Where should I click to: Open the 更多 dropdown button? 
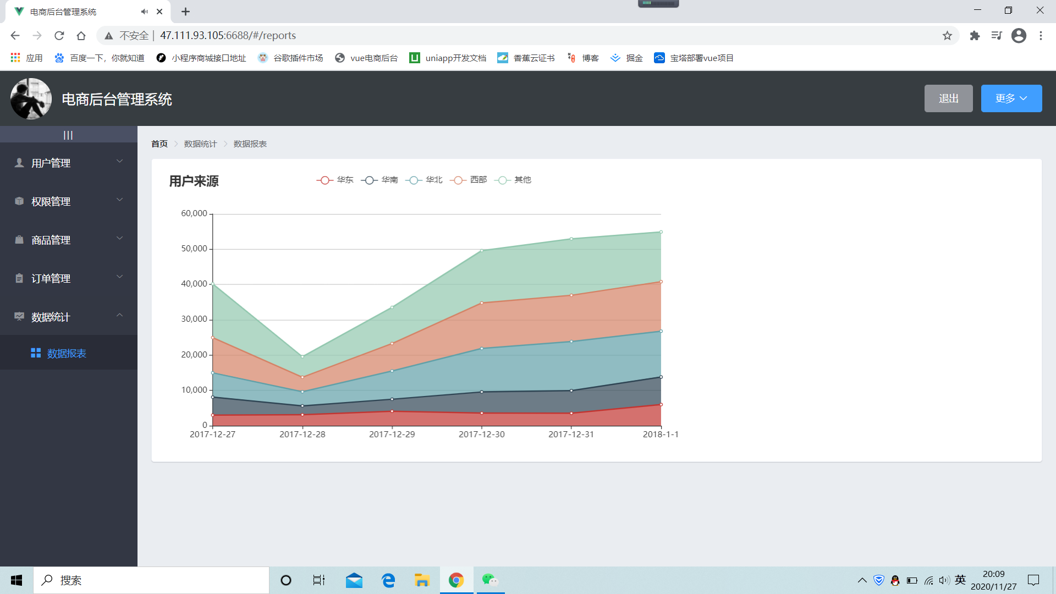tap(1011, 98)
